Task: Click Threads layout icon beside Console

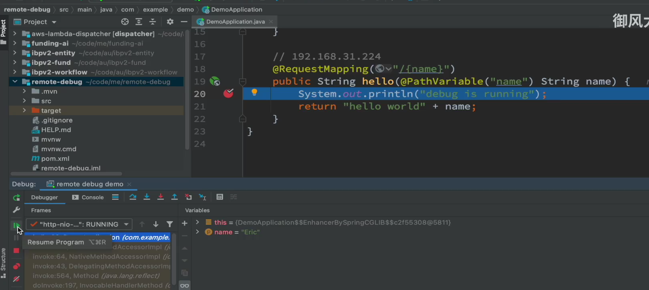Action: pyautogui.click(x=115, y=197)
